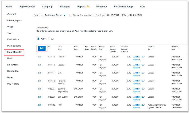Open the ACA menu

[142, 6]
